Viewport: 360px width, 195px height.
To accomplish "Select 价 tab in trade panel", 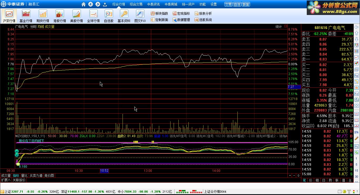I will [311, 180].
